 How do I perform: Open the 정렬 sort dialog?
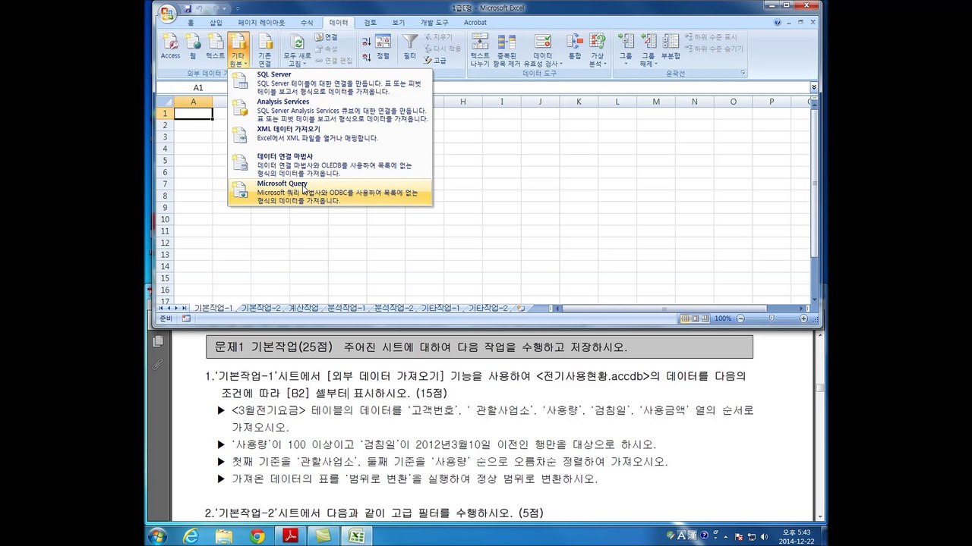tap(383, 47)
